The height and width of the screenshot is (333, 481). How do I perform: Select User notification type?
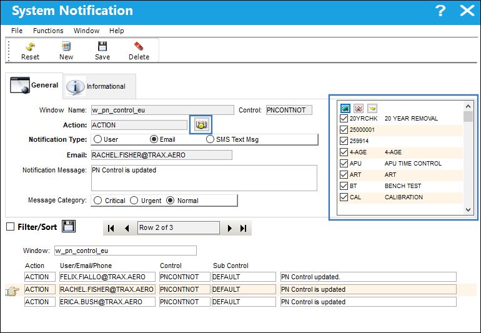point(98,139)
